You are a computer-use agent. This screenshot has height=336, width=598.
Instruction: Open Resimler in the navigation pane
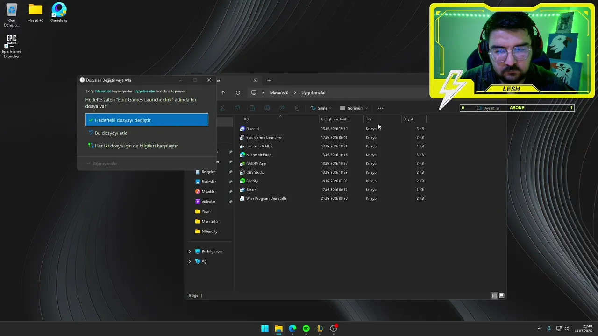(x=209, y=182)
